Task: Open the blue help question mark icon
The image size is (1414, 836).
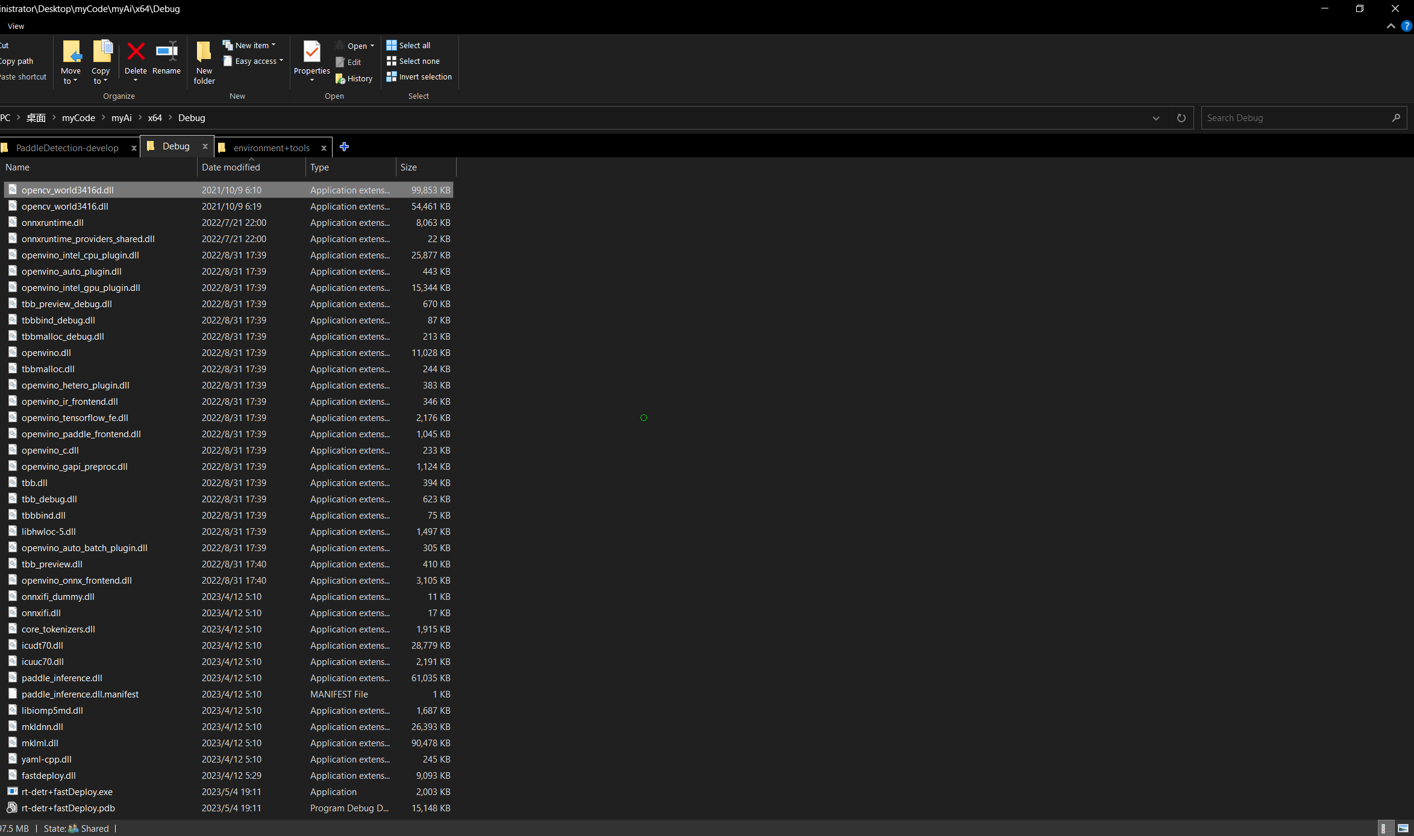Action: (x=1407, y=26)
